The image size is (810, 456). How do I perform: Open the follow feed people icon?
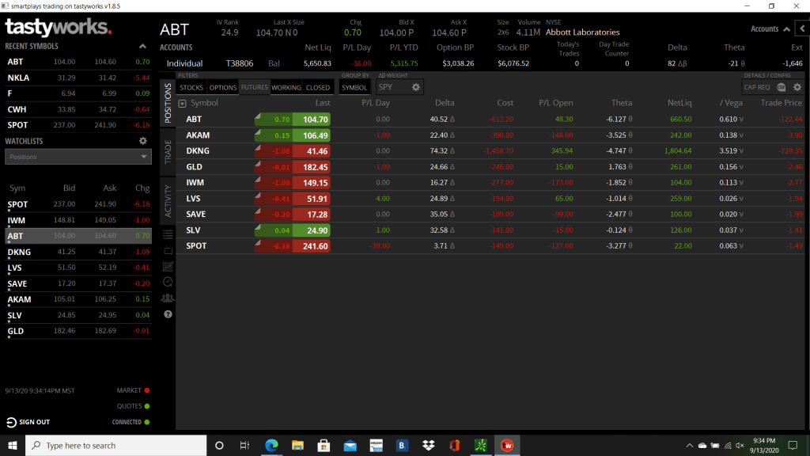[168, 298]
